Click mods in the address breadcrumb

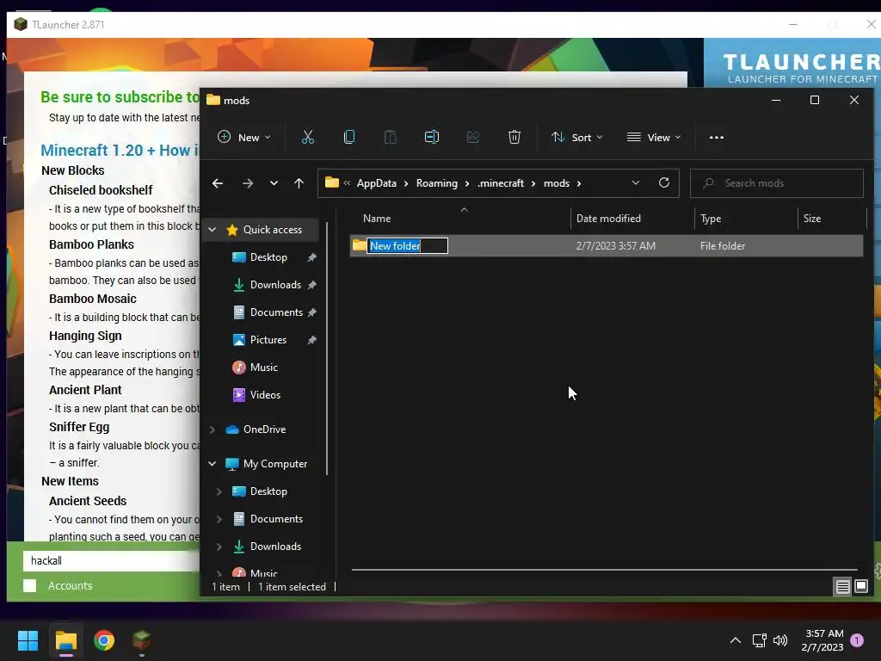click(557, 183)
